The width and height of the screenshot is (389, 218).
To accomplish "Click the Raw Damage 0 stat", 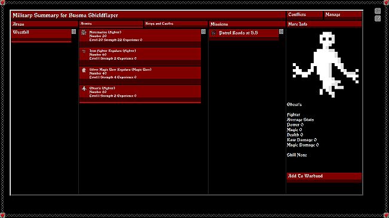I will (x=302, y=140).
